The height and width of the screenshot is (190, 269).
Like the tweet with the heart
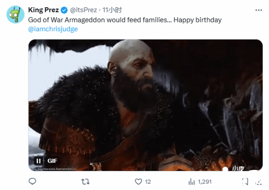(138, 181)
